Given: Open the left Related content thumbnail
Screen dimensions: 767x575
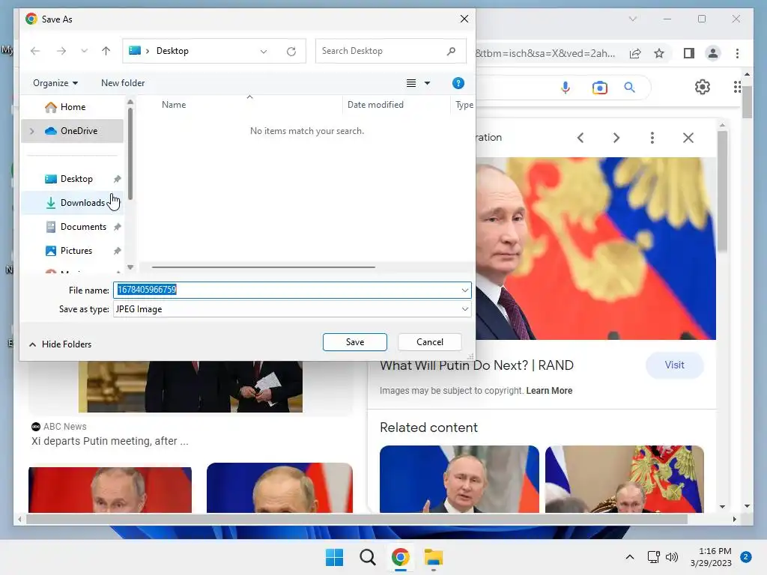Looking at the screenshot, I should [459, 478].
